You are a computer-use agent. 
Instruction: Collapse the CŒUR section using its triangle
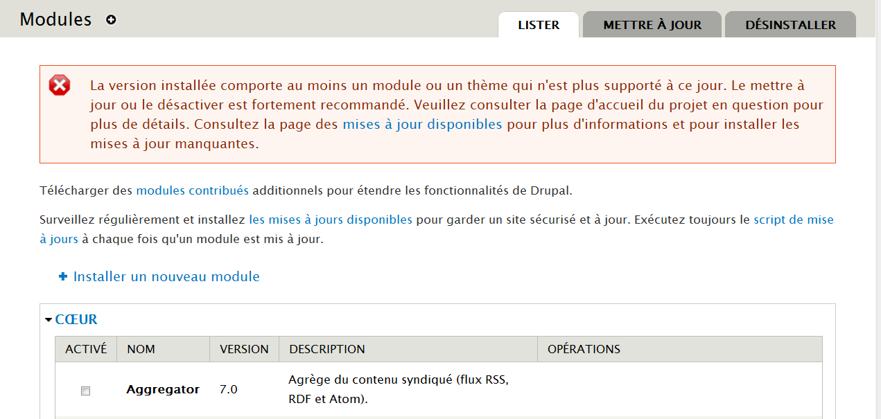(49, 320)
